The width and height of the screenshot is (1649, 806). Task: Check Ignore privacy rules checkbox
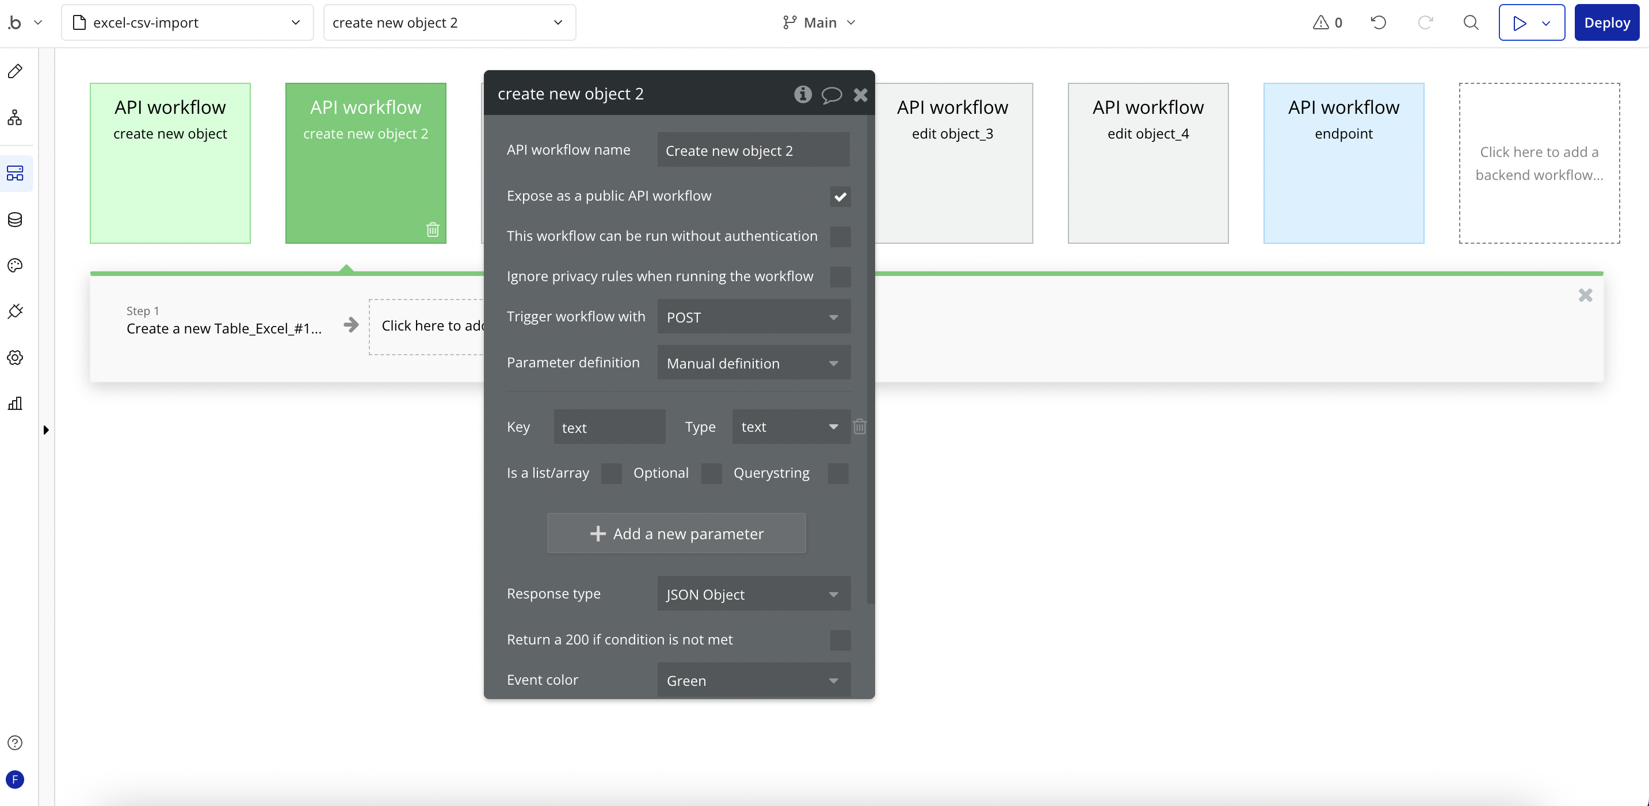[840, 277]
